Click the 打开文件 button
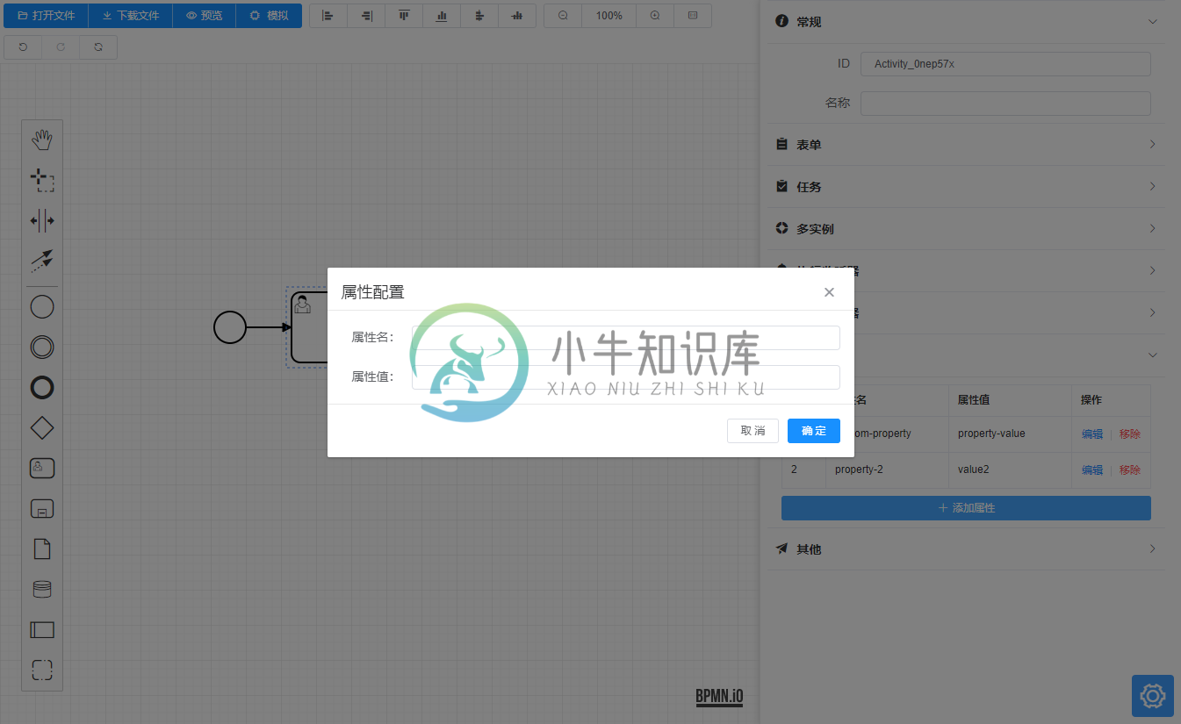Screen dimensions: 1181x724 (x=47, y=16)
